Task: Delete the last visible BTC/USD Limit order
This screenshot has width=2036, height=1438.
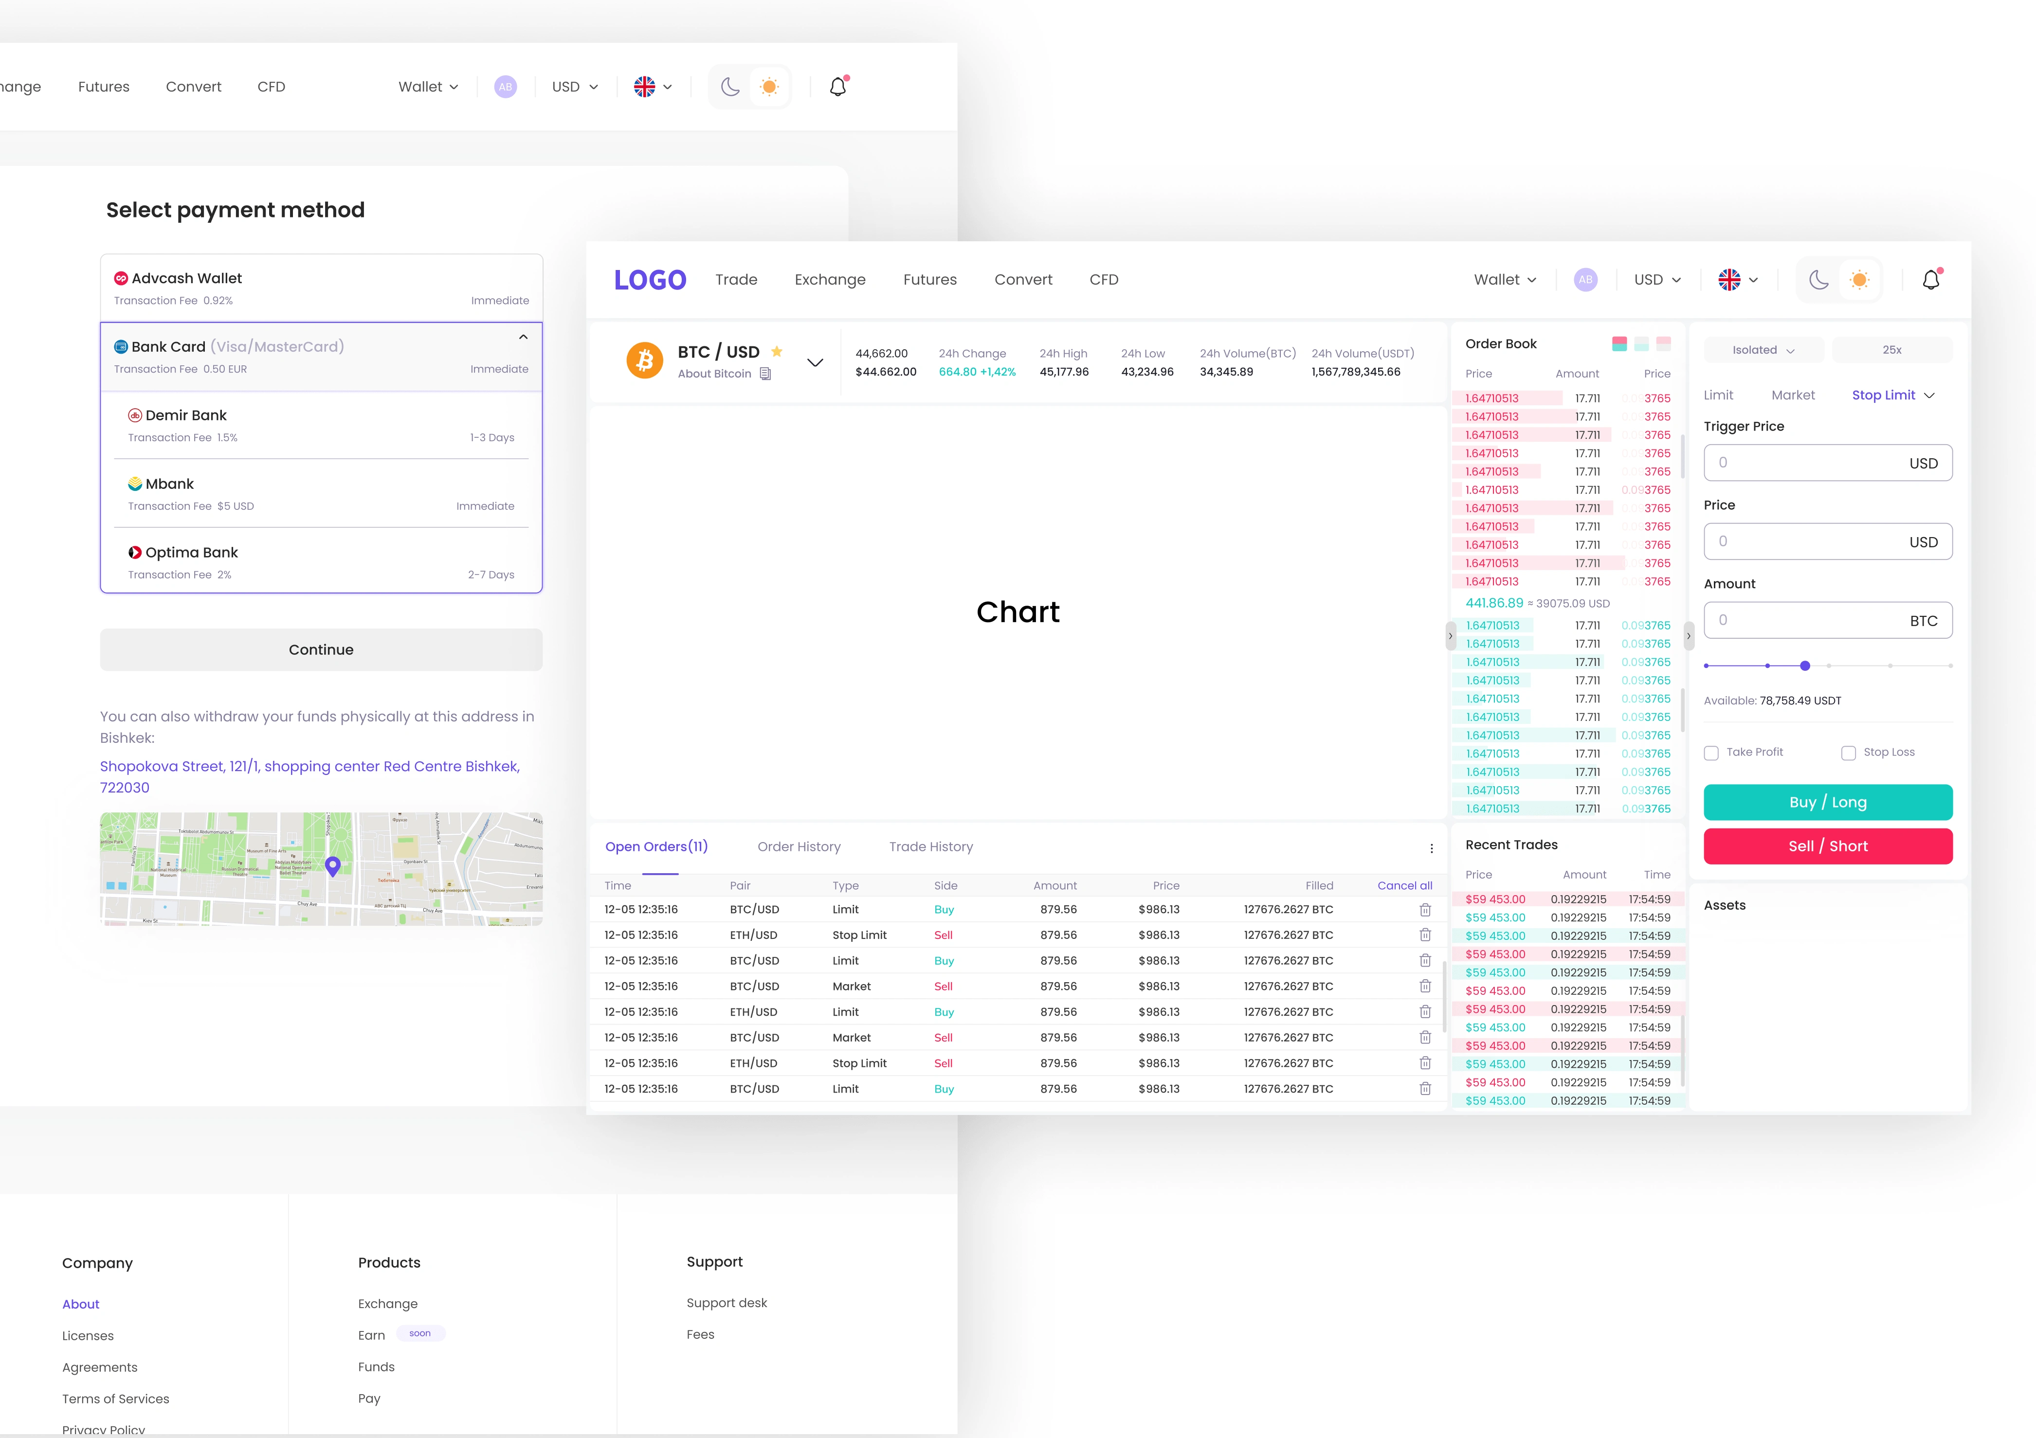Action: pyautogui.click(x=1425, y=1089)
